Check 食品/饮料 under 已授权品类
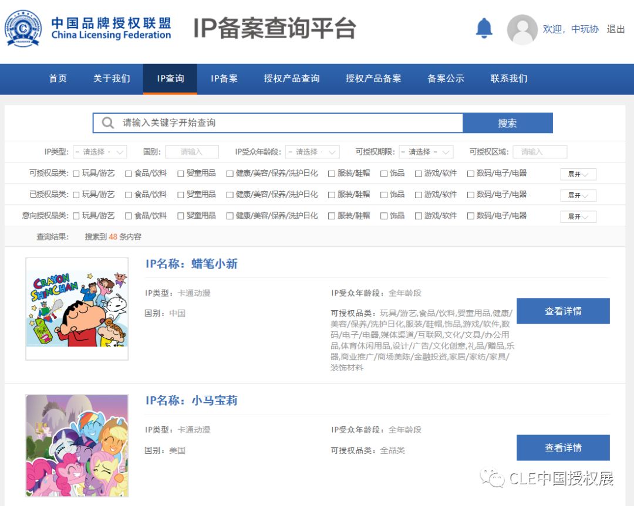Viewport: 634px width, 506px height. click(128, 195)
